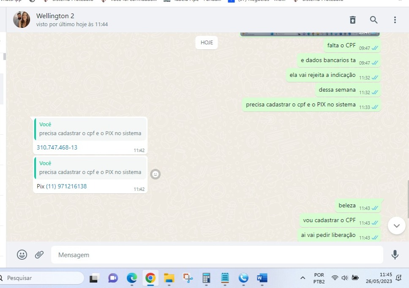Open File Explorer folder in taskbar
The height and width of the screenshot is (288, 409).
(169, 278)
